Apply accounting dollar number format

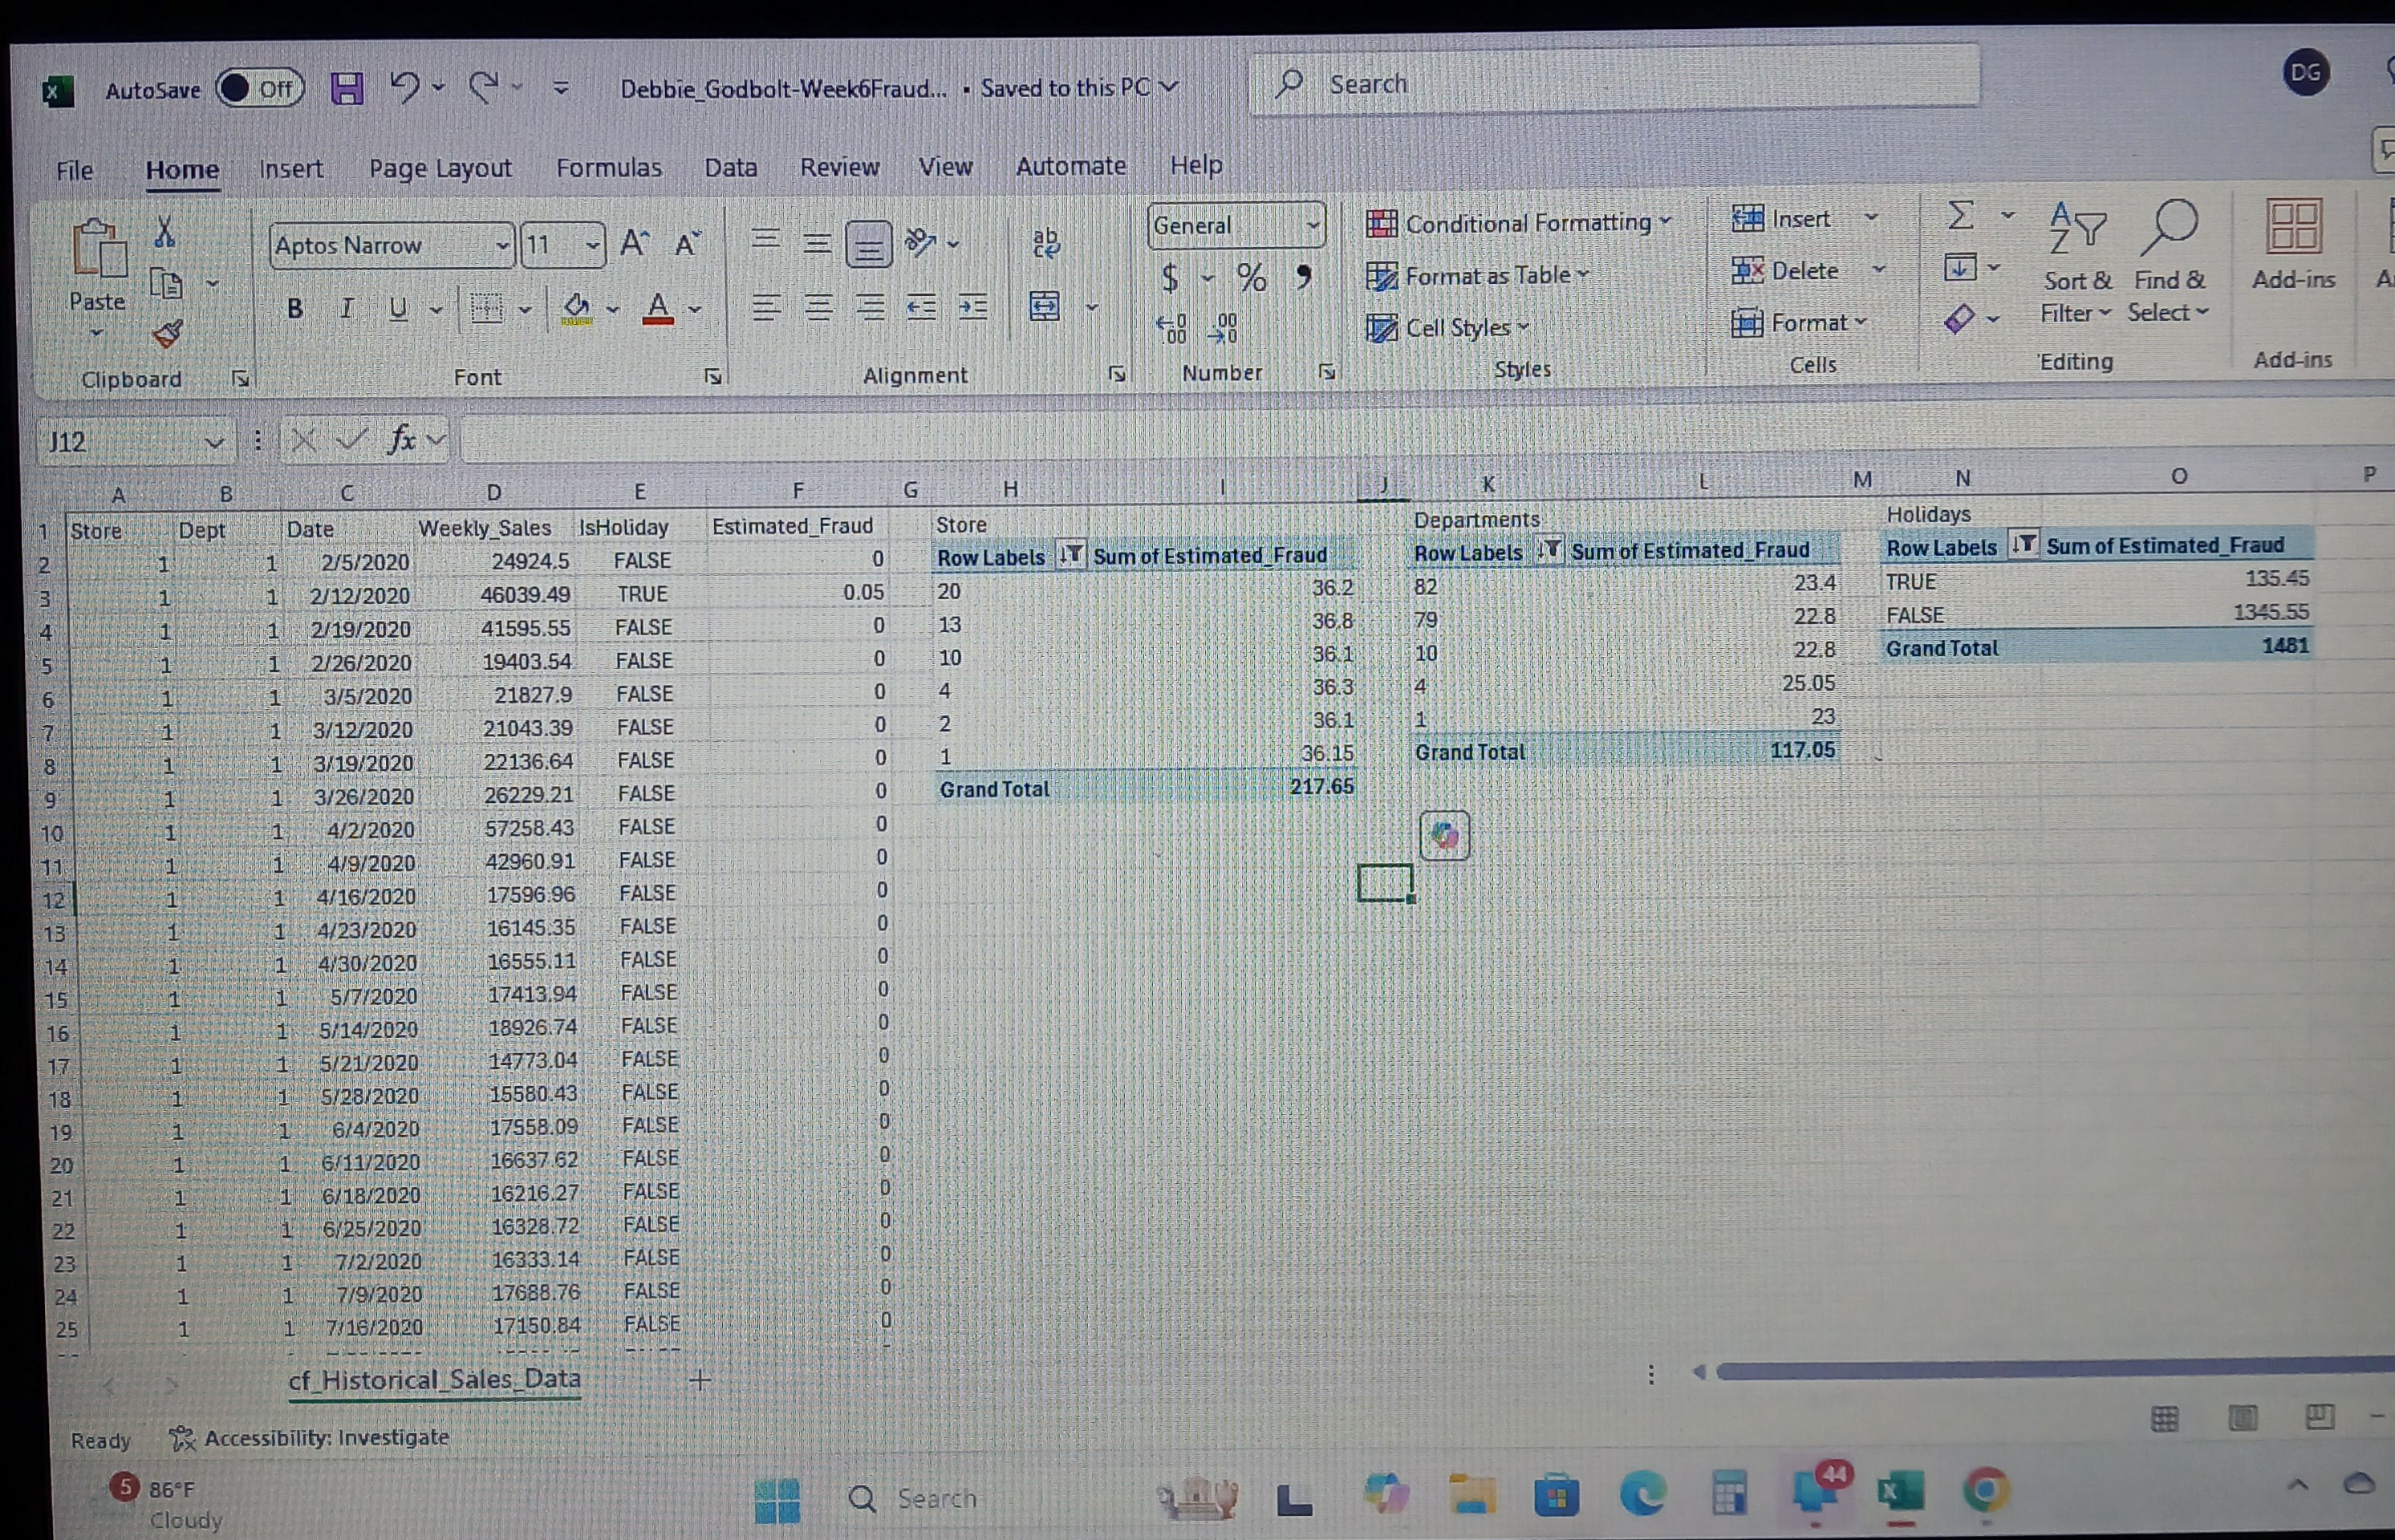(x=1170, y=277)
